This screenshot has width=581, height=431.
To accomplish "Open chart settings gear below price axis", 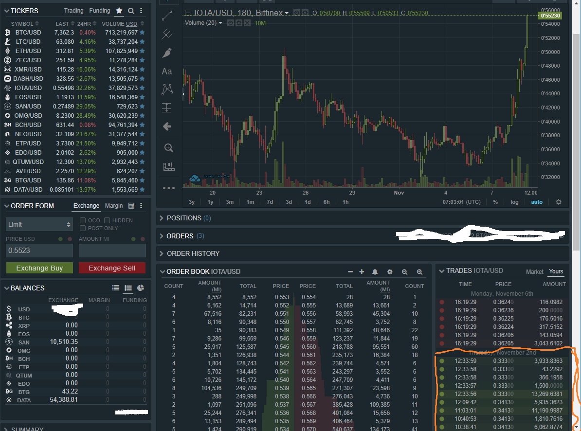I will click(559, 202).
